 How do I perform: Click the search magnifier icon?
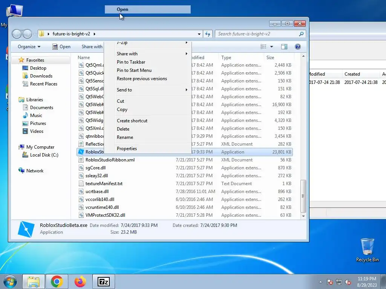(x=301, y=34)
